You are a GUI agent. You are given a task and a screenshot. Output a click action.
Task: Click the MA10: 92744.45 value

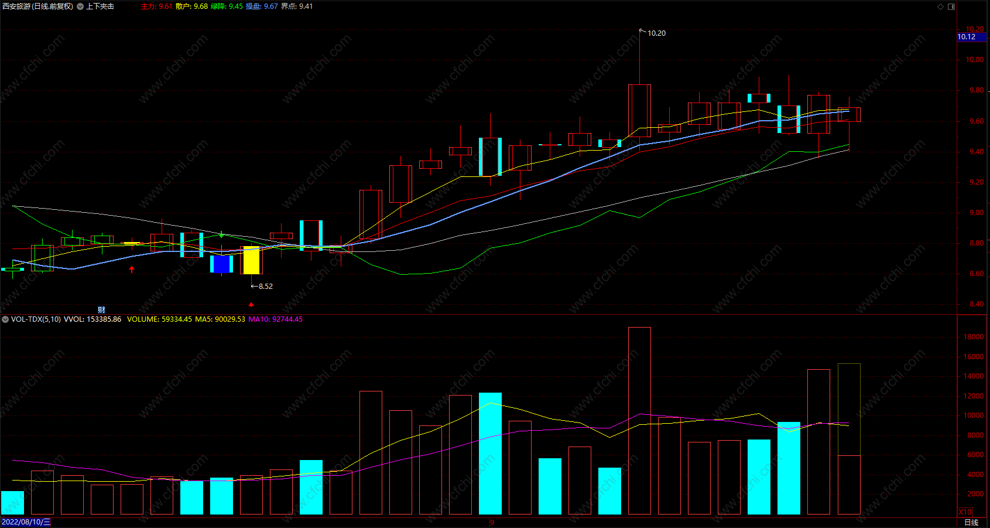[275, 319]
